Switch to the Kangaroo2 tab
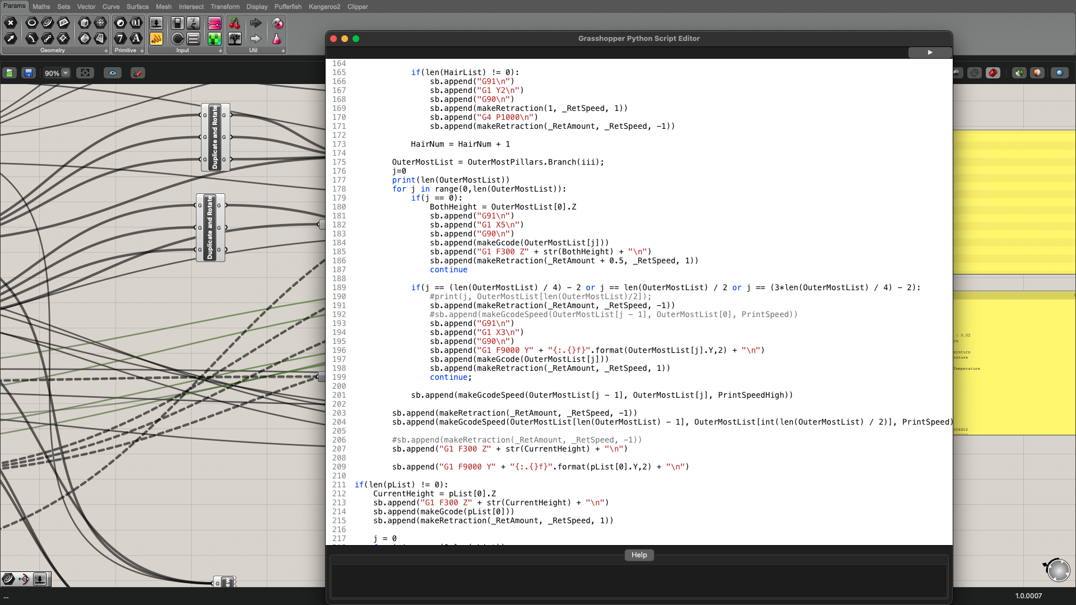1076x605 pixels. pos(324,7)
